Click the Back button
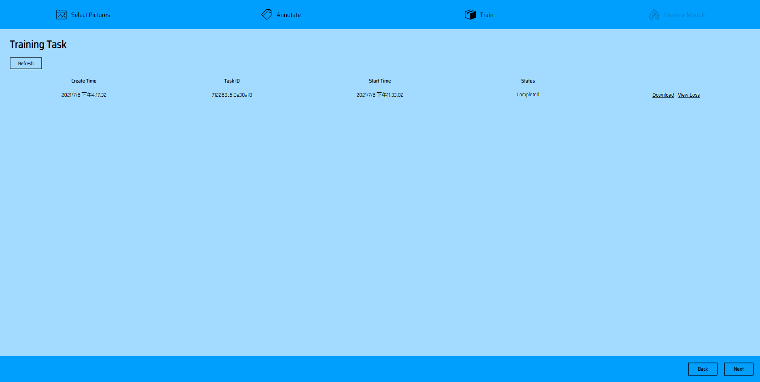The width and height of the screenshot is (760, 382). pos(703,369)
